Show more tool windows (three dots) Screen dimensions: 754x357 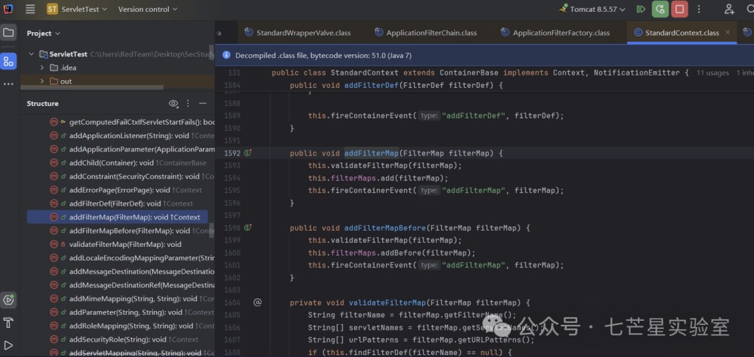8,84
